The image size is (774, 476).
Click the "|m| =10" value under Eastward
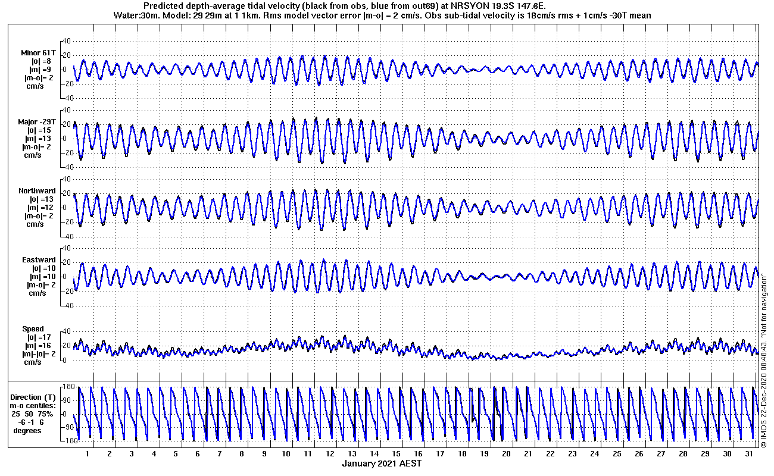pyautogui.click(x=42, y=277)
